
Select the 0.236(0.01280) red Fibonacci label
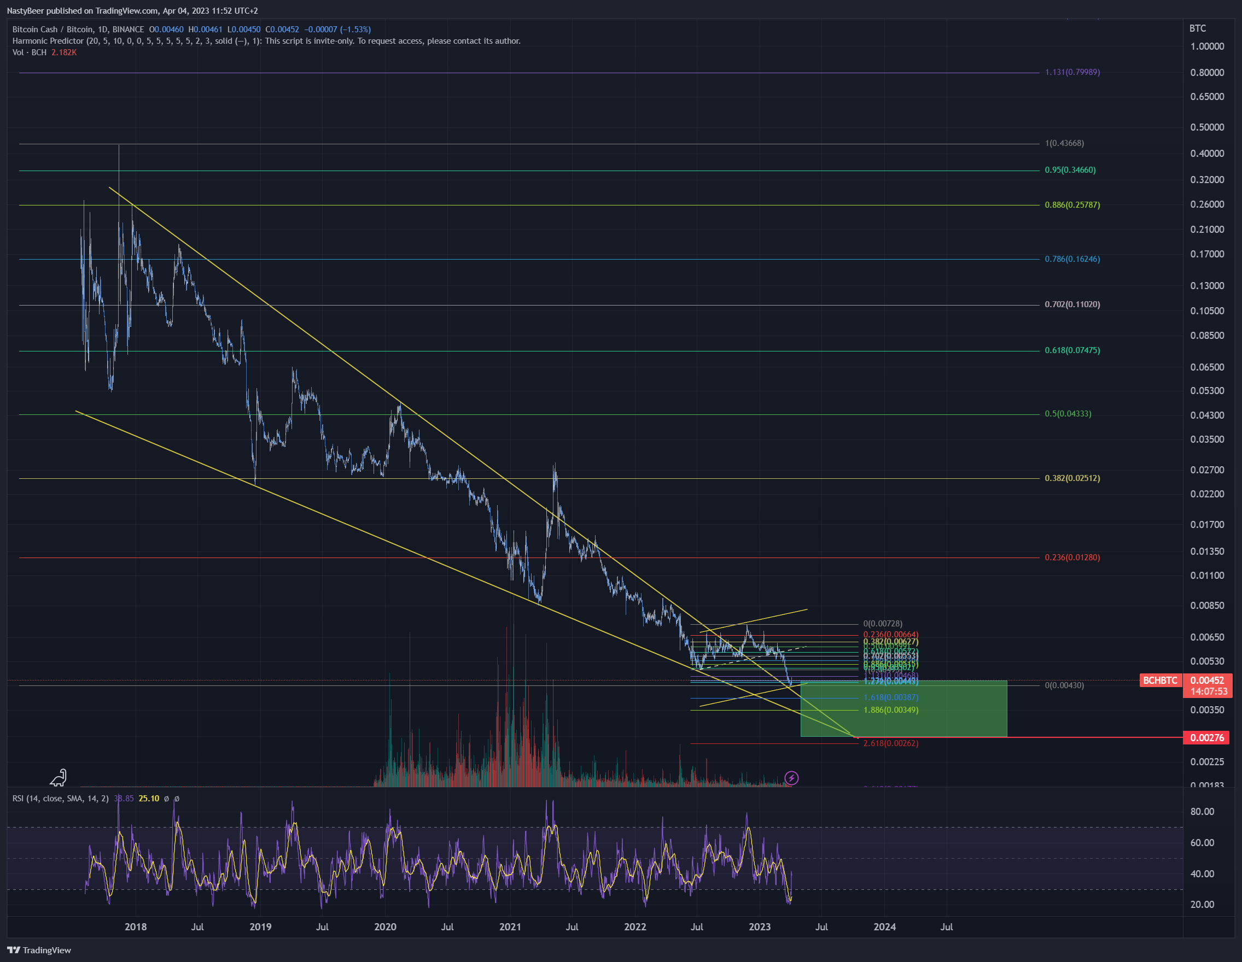(1072, 558)
